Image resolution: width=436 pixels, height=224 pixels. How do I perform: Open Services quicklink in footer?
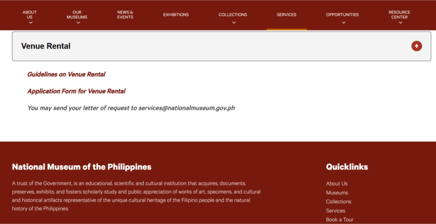click(336, 211)
